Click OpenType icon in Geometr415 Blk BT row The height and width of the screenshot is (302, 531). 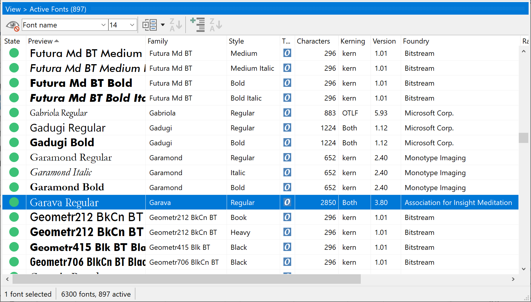point(287,247)
